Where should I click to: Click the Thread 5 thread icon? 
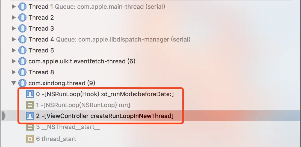[22, 51]
